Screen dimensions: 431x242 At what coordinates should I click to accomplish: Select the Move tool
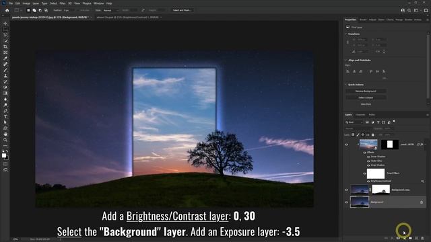5,24
